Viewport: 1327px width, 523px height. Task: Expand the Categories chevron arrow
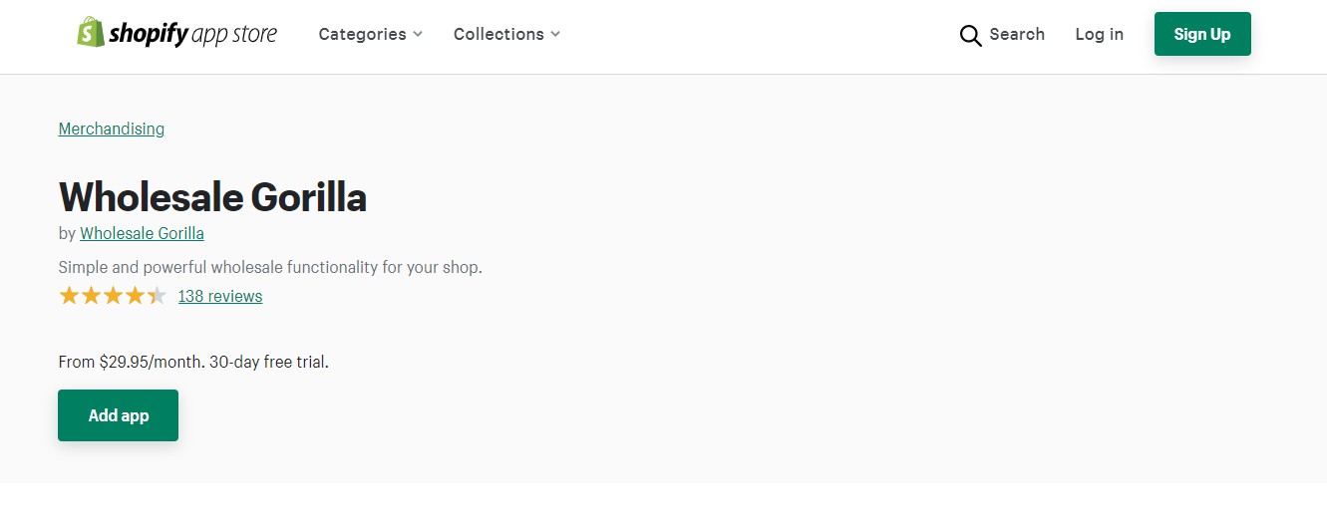[x=418, y=35]
